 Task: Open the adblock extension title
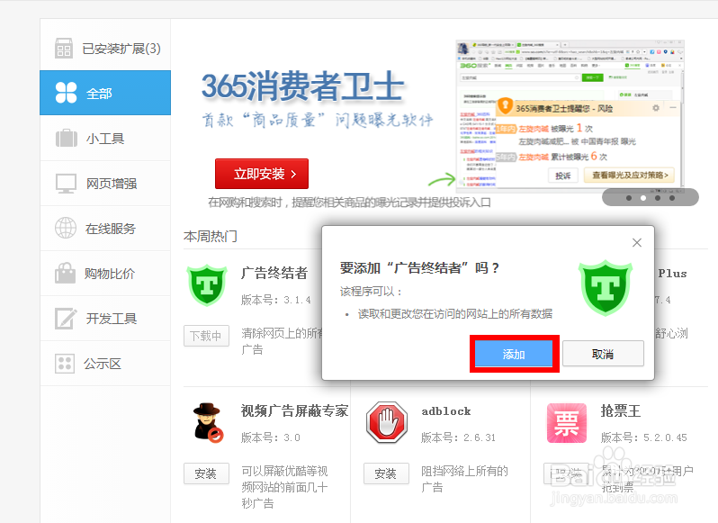tap(446, 411)
